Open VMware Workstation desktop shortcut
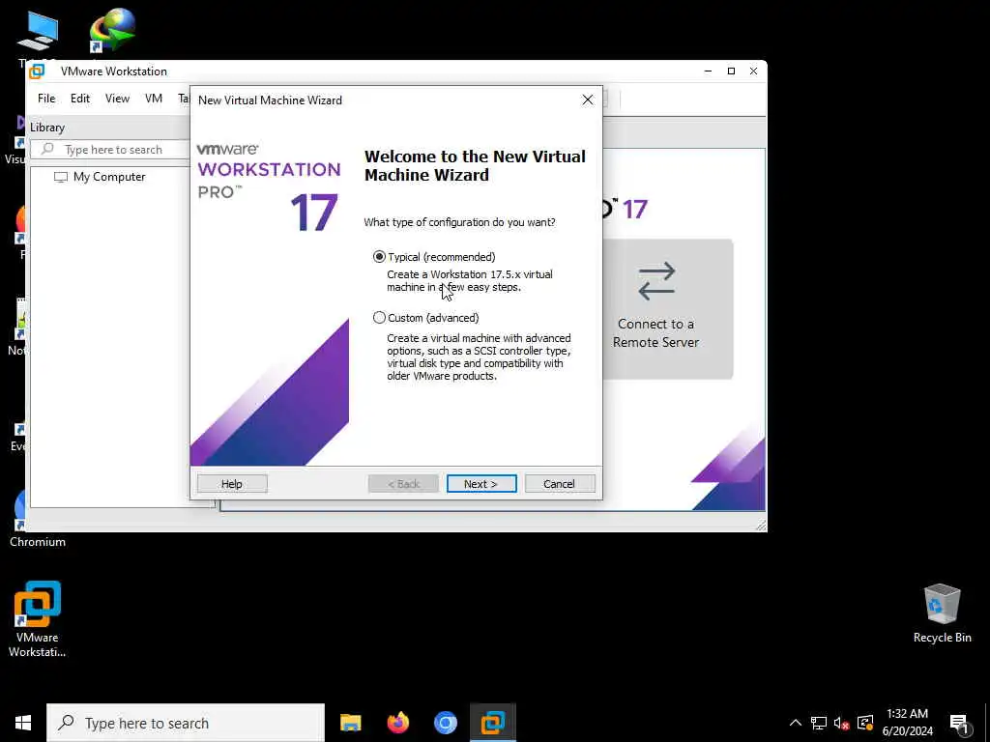990x742 pixels. (38, 618)
